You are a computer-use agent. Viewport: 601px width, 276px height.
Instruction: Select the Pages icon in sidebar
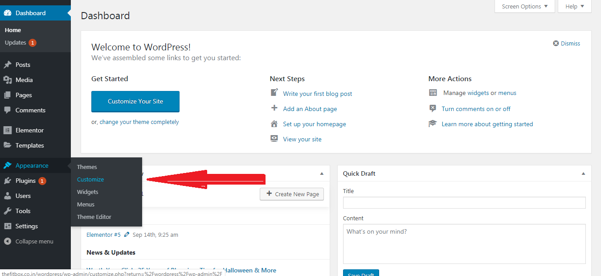[8, 95]
